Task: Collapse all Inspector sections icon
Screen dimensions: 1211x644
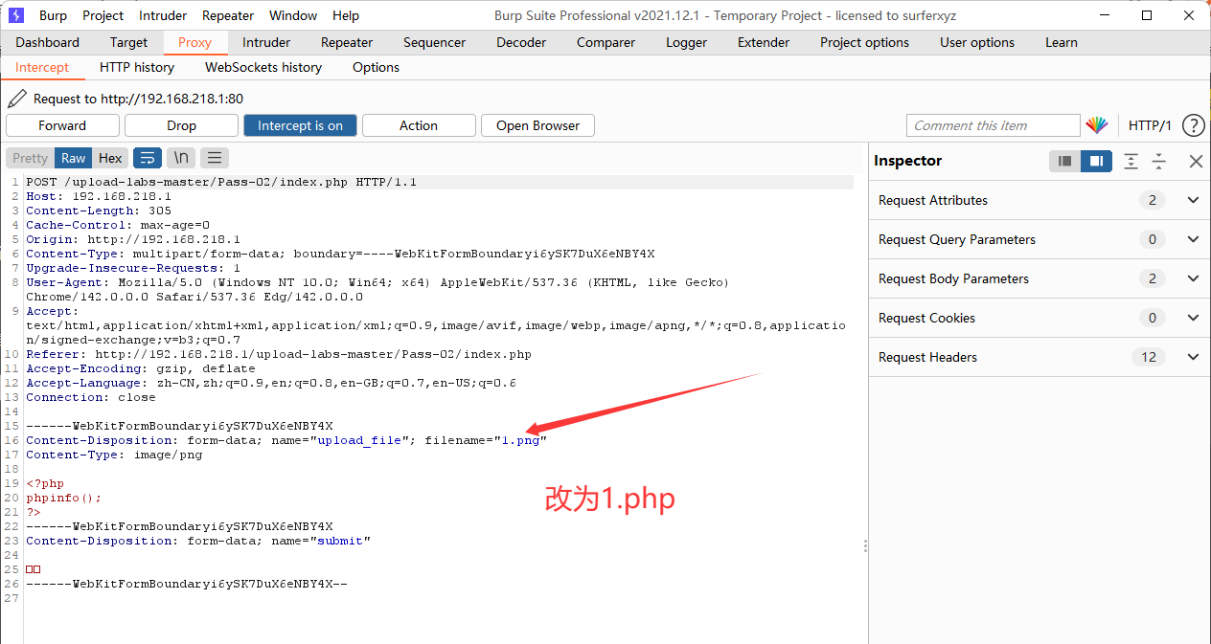Action: point(1159,161)
